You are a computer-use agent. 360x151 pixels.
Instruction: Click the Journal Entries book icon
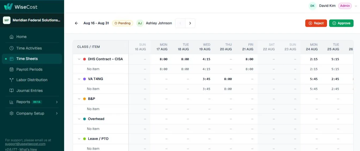pyautogui.click(x=12, y=91)
